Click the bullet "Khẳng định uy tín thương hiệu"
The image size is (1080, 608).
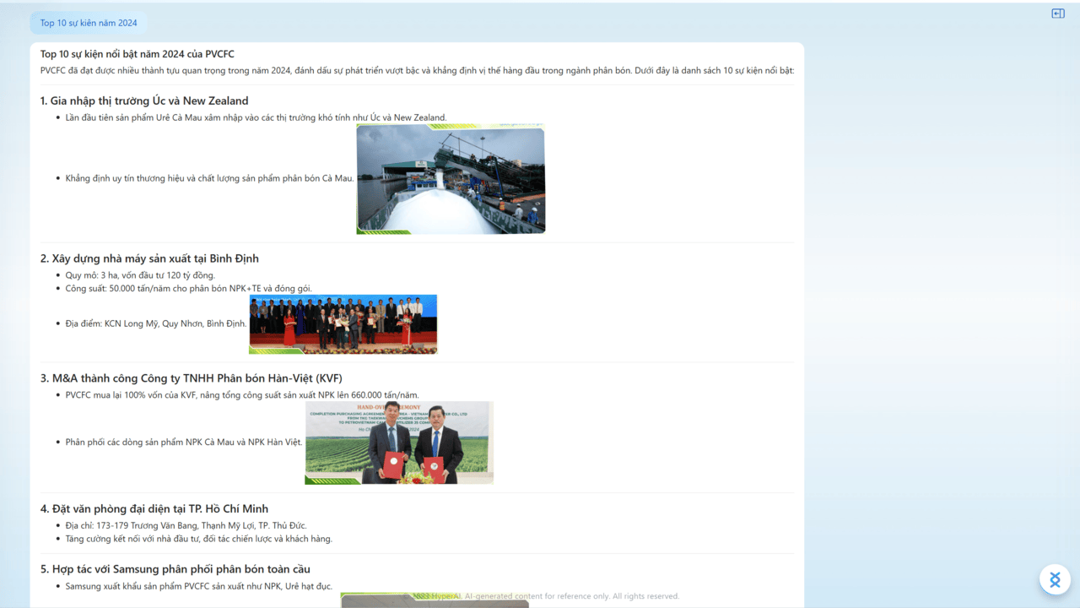tap(209, 178)
